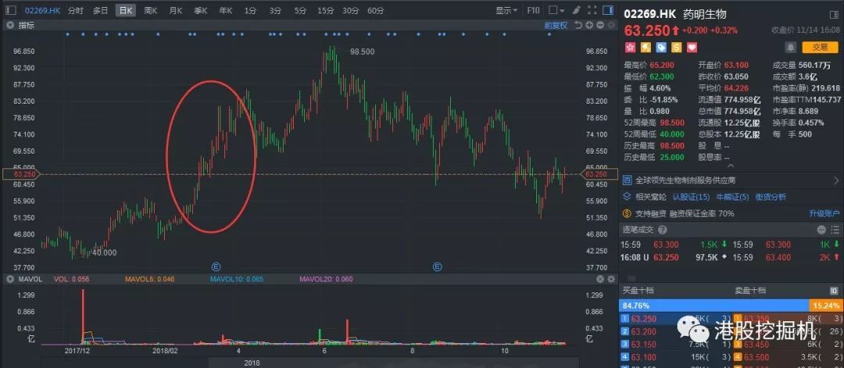Viewport: 844px width, 368px height.
Task: Click the orange 交易 trade button
Action: (x=820, y=48)
